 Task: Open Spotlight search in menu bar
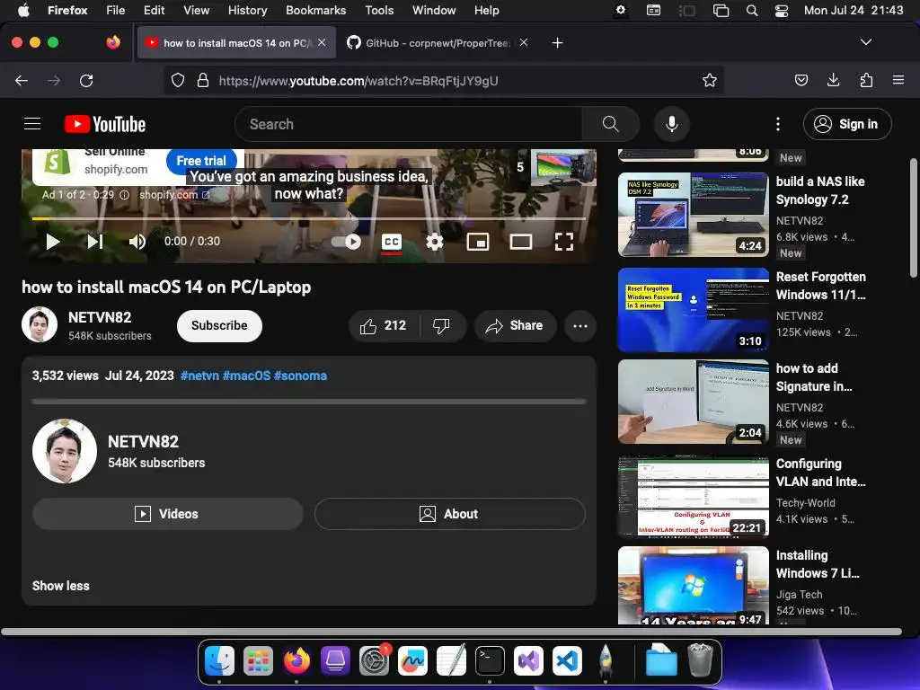click(752, 10)
